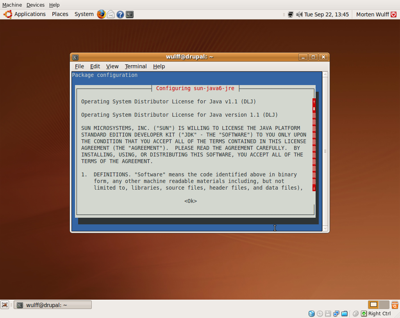Viewport: 400px width, 318px height.
Task: Click the Ubuntu logo beside Applications
Action: (x=8, y=14)
